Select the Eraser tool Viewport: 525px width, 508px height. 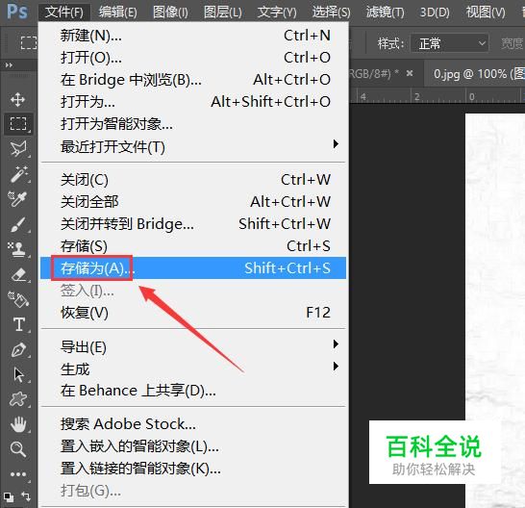[x=19, y=274]
